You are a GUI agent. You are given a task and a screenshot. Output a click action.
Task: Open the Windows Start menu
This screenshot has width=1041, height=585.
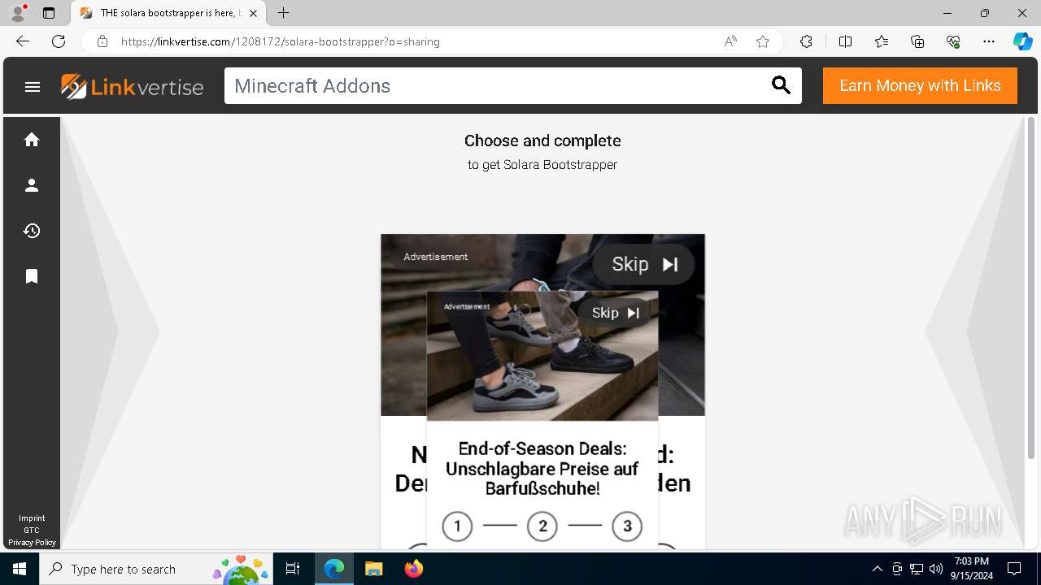pos(20,569)
